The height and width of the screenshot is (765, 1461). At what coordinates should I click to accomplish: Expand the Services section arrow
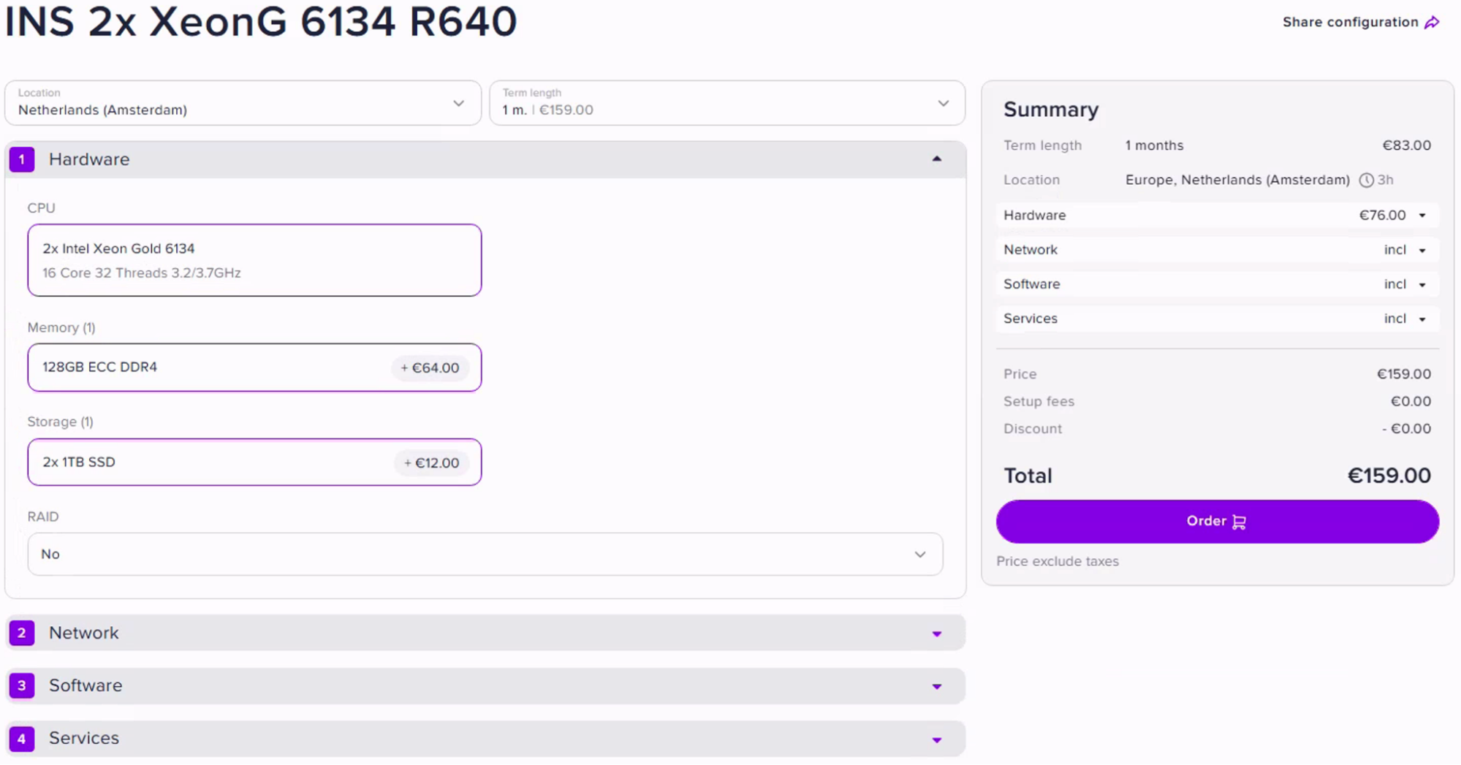(x=936, y=739)
